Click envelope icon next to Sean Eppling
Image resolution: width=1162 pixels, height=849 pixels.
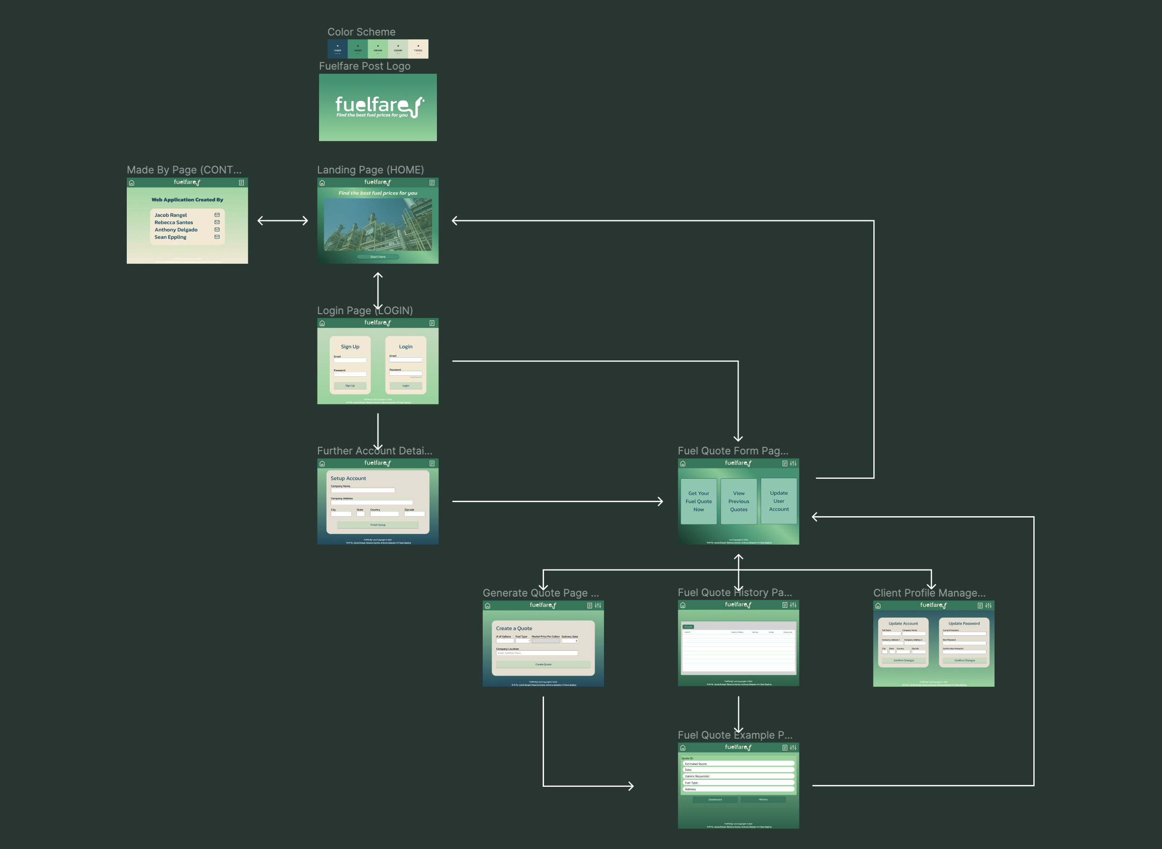(x=217, y=237)
